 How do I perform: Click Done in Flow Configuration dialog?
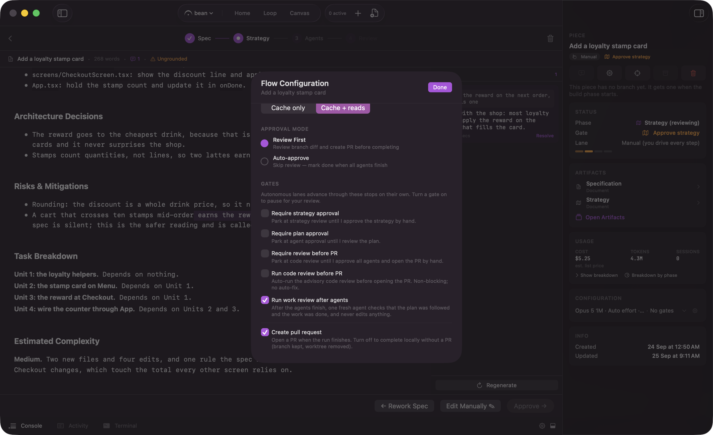(x=439, y=88)
